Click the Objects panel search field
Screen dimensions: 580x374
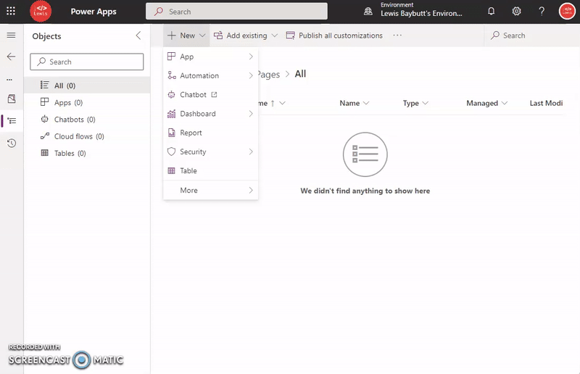coord(87,62)
